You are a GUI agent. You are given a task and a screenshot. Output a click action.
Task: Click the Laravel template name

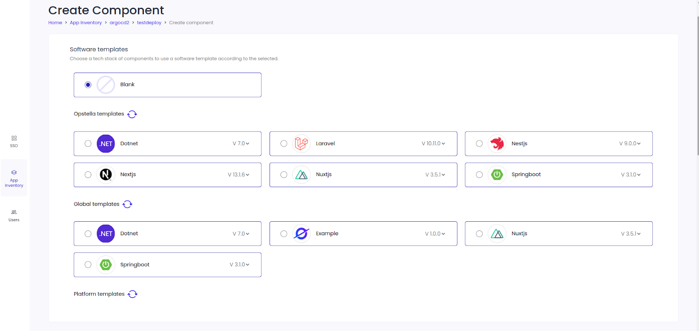[x=325, y=143]
